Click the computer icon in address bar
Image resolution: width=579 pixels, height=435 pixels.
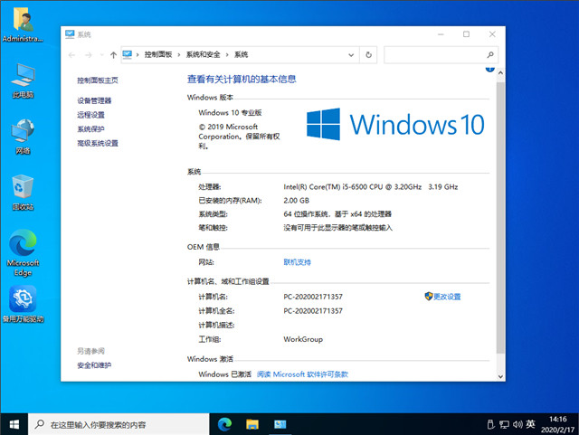pyautogui.click(x=127, y=54)
